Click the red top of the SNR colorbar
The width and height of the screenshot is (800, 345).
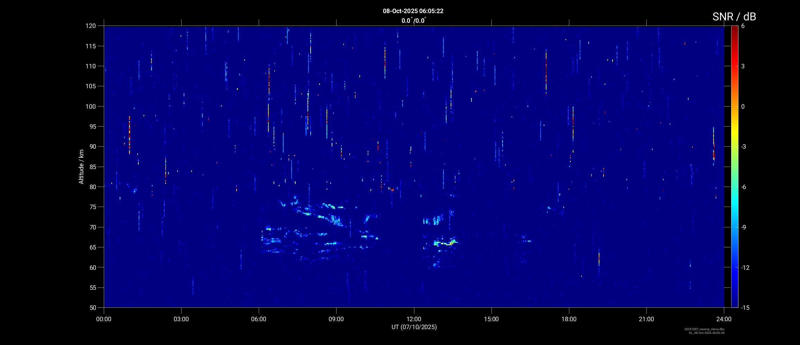click(734, 28)
